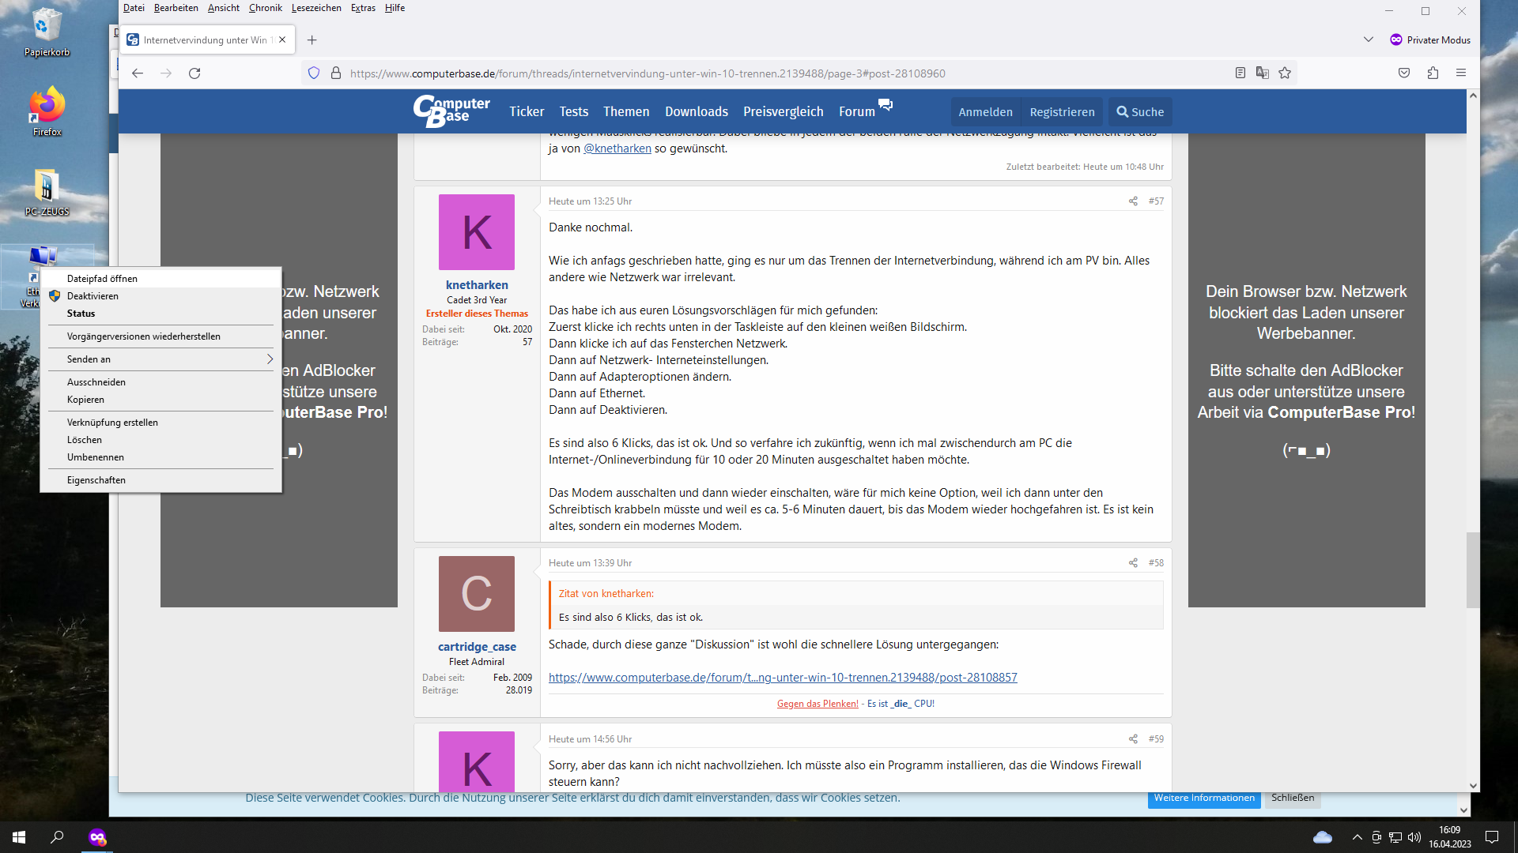Image resolution: width=1518 pixels, height=853 pixels.
Task: Click Save to Pocket icon
Action: (1404, 73)
